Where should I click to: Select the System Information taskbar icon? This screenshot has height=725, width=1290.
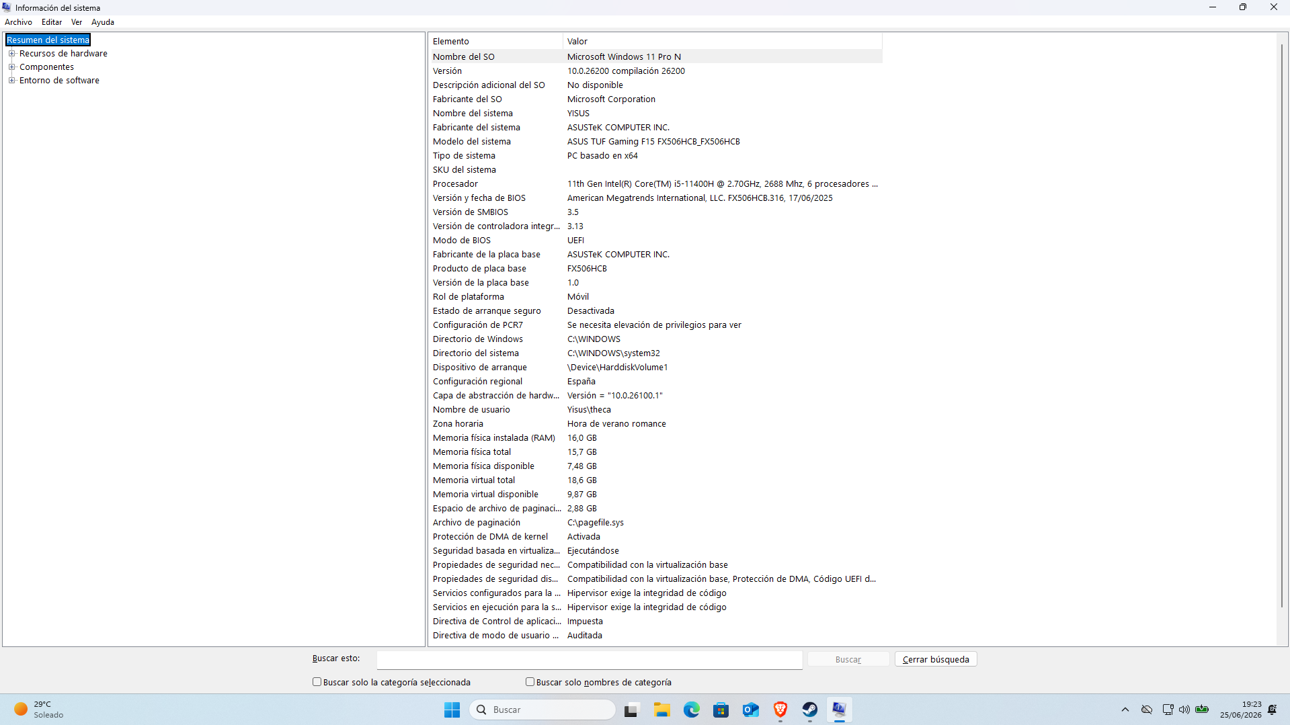click(x=840, y=710)
